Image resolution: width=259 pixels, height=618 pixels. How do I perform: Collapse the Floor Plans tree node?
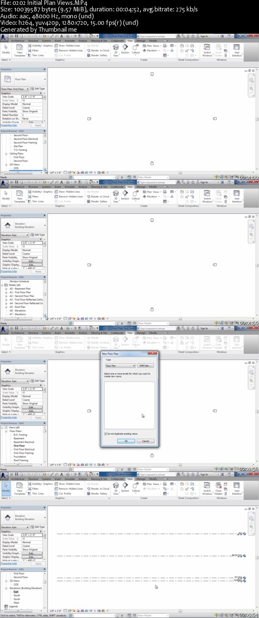[6, 431]
